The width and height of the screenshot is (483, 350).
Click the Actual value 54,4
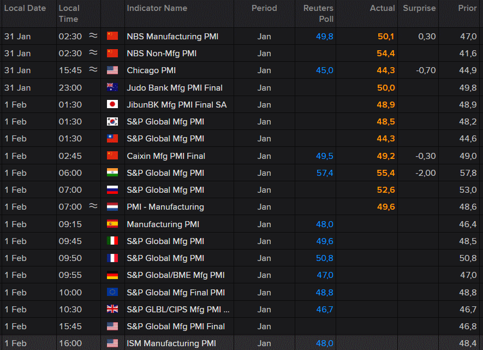(386, 54)
